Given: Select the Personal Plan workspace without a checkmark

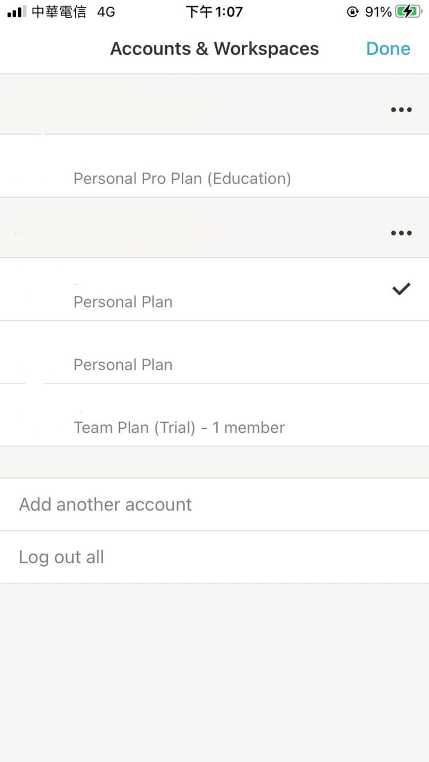Looking at the screenshot, I should click(123, 364).
